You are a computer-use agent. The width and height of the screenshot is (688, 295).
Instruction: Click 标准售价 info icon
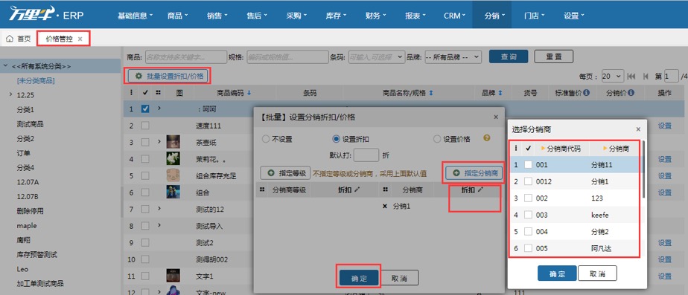(586, 93)
